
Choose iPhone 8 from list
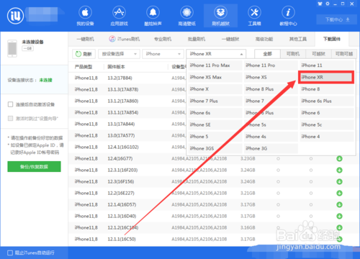(x=327, y=89)
